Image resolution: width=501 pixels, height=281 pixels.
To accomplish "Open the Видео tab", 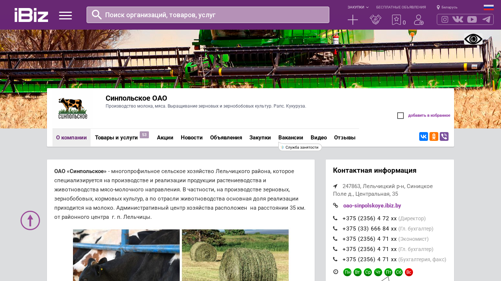I will 319,138.
